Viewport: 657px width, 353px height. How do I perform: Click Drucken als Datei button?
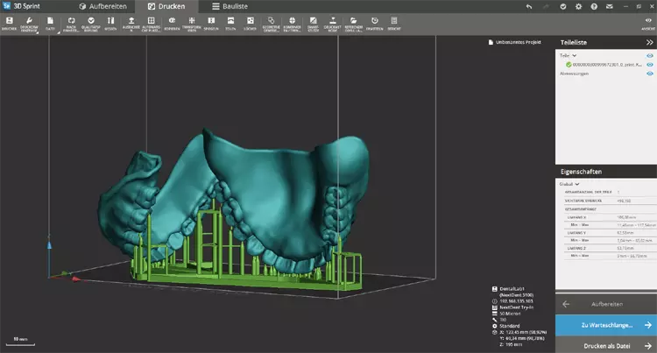606,346
